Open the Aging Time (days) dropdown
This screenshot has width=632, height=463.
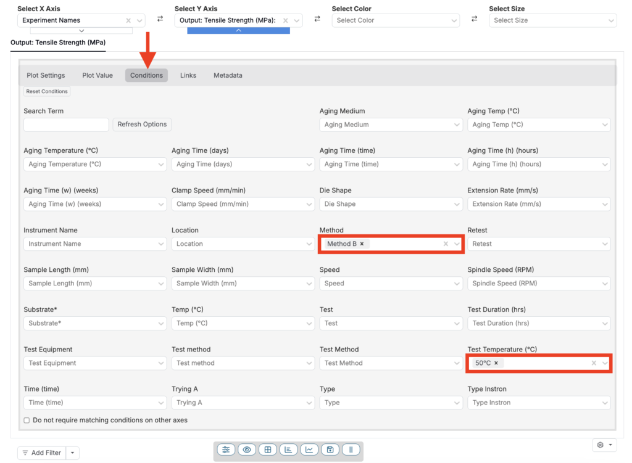point(243,164)
